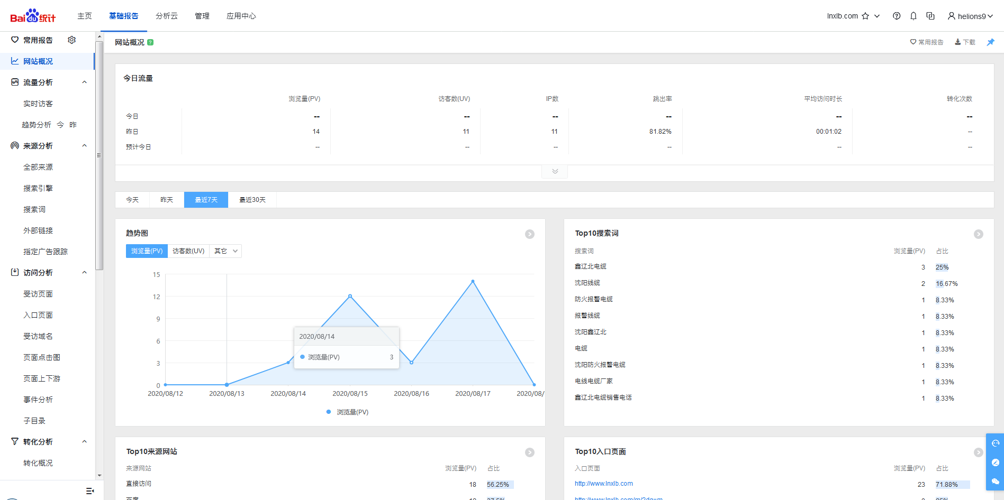The image size is (1004, 500).
Task: Click the Baidu Tongji logo
Action: [33, 16]
